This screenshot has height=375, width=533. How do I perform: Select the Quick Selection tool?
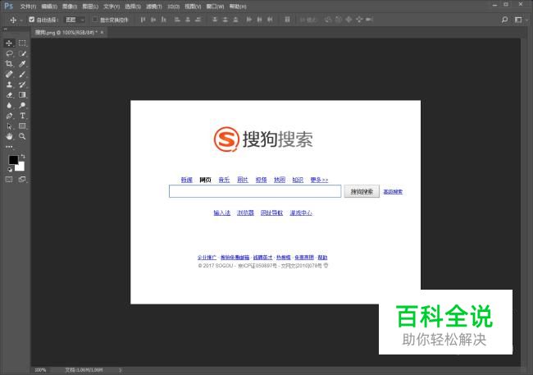22,53
